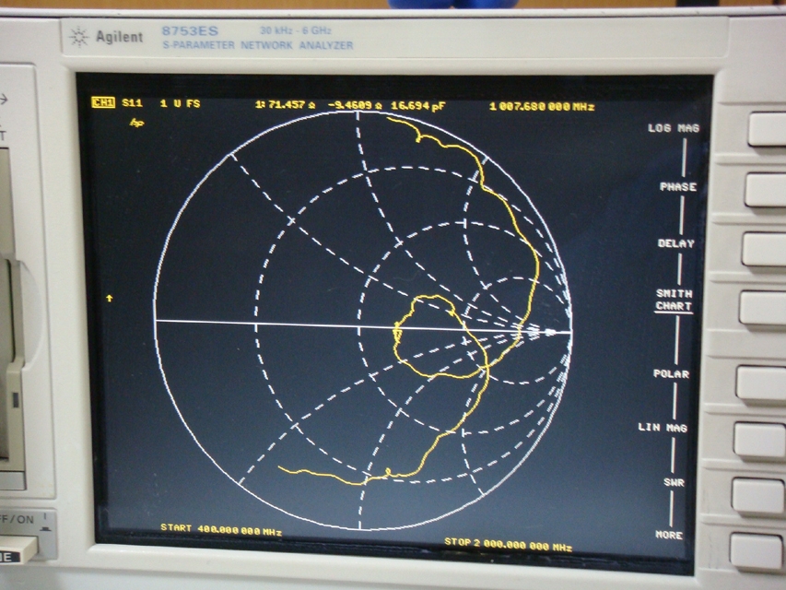
Task: Click the S-PARAMETER NETWORK ANALYZER label
Action: click(x=258, y=45)
